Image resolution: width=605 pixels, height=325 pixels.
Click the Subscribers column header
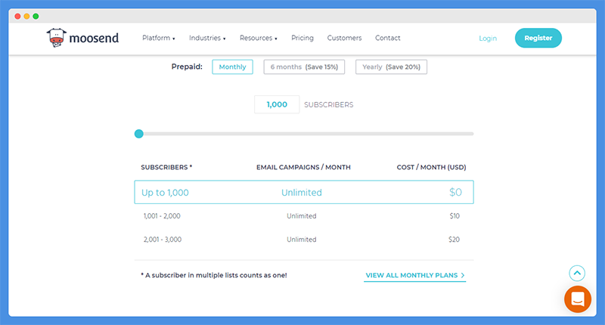[166, 167]
